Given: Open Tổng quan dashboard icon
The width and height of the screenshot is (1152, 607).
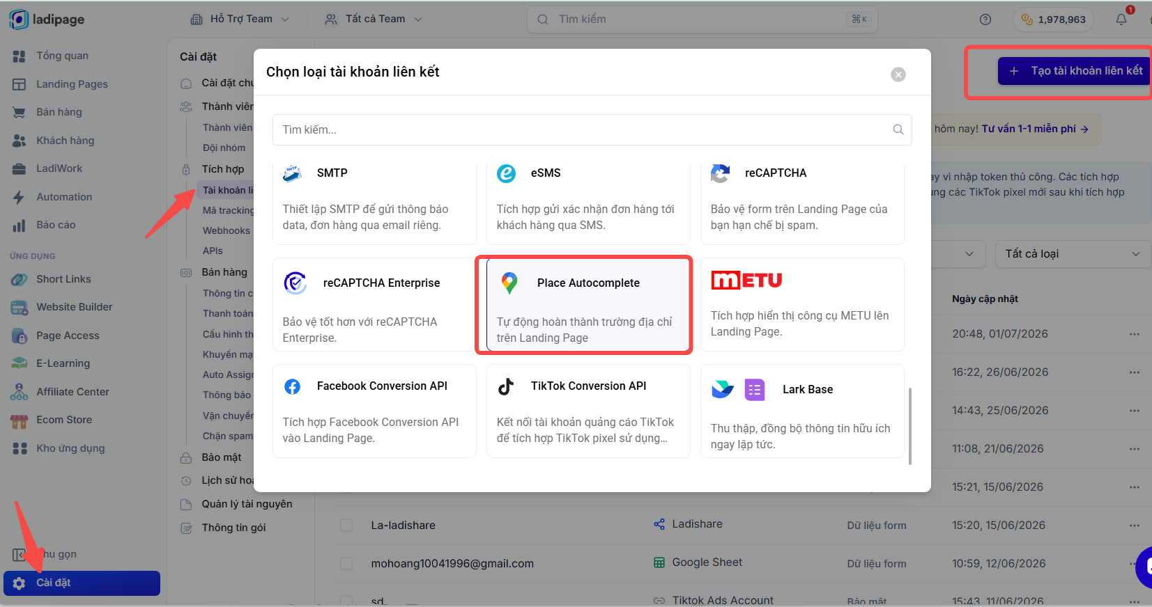Looking at the screenshot, I should pyautogui.click(x=20, y=56).
